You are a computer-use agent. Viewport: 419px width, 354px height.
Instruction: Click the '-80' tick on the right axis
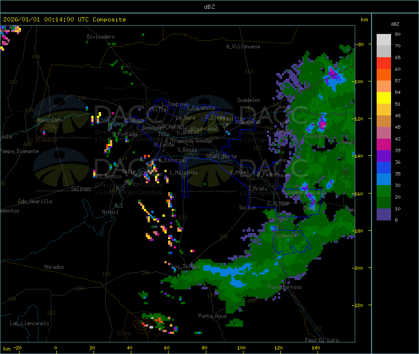coord(359,44)
